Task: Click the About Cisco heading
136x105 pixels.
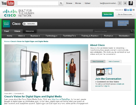Action: coord(97,45)
